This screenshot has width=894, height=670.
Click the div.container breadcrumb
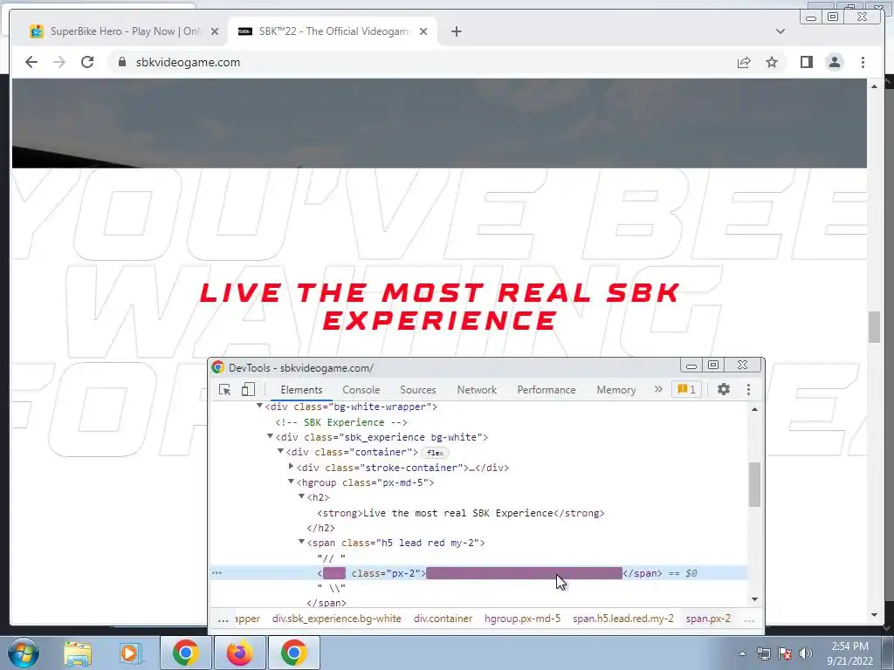(x=443, y=619)
